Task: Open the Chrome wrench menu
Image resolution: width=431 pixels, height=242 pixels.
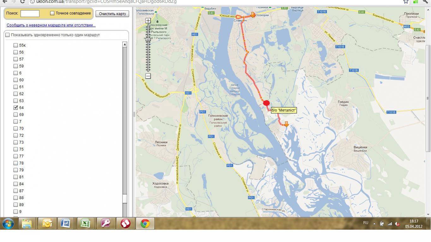Action: pos(426,2)
